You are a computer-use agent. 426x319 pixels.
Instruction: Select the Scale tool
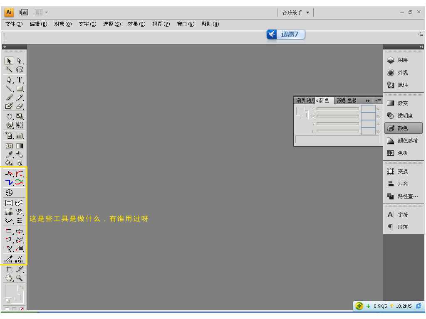click(19, 116)
